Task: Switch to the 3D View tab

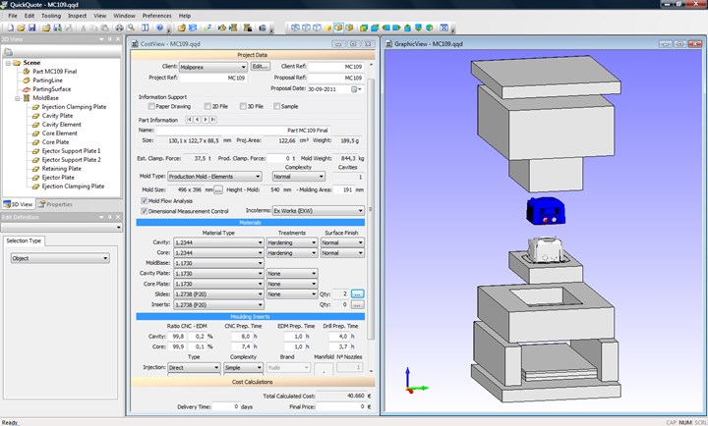Action: click(19, 204)
